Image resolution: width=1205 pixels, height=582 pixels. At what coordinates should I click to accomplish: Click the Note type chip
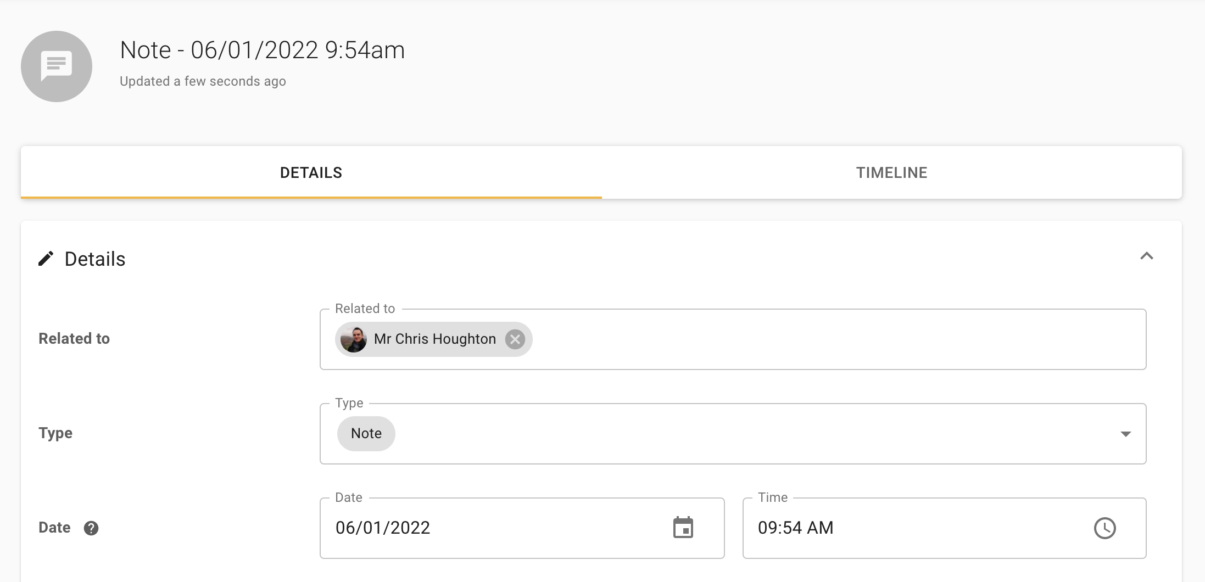coord(365,433)
